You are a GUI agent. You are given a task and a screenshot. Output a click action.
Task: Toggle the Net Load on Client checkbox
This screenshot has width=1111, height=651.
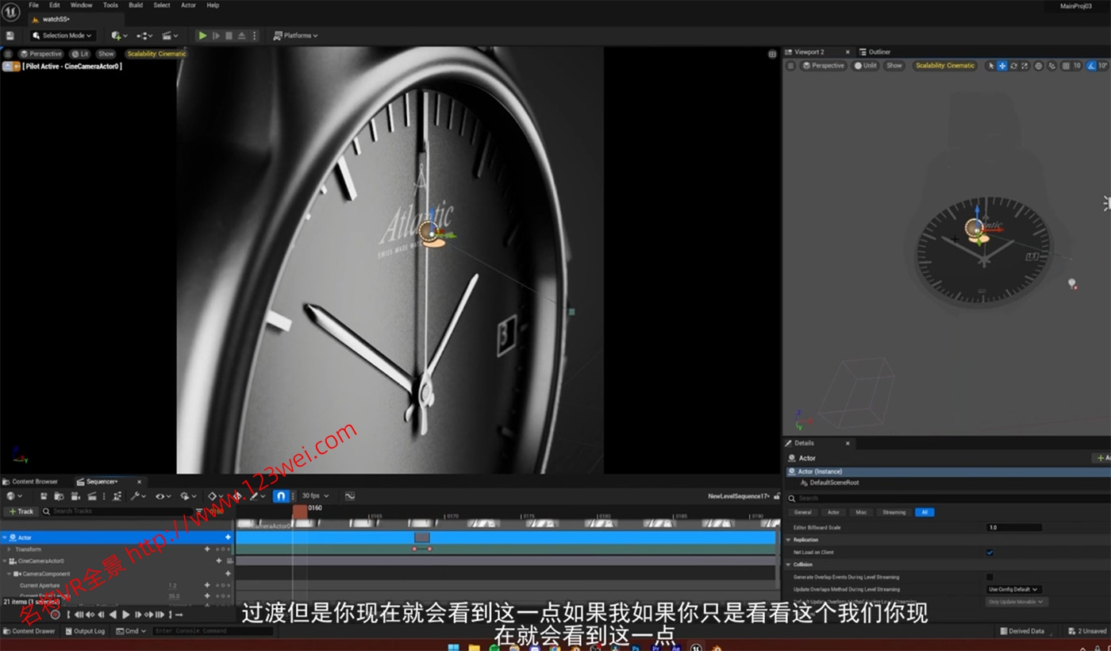pos(988,552)
